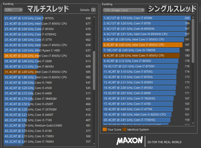The height and width of the screenshot is (148, 201).
Task: Click the single core list scrollbar thumb
Action: click(x=193, y=41)
